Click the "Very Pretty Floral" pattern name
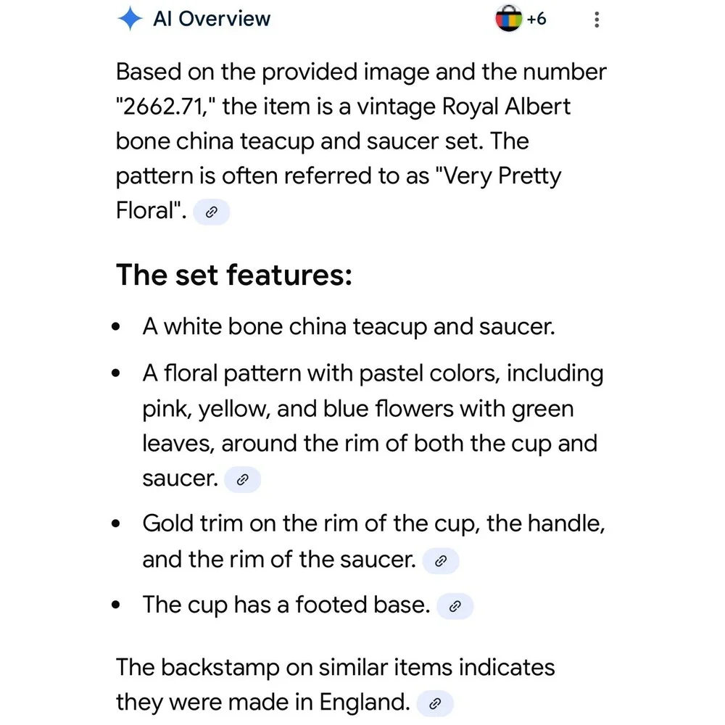Viewport: 725px width, 725px height. click(x=339, y=194)
